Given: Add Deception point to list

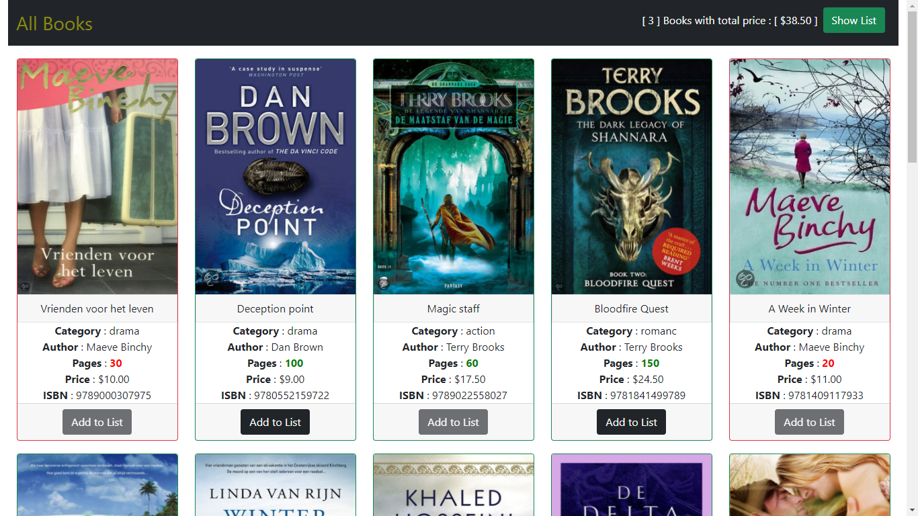Looking at the screenshot, I should click(x=275, y=422).
